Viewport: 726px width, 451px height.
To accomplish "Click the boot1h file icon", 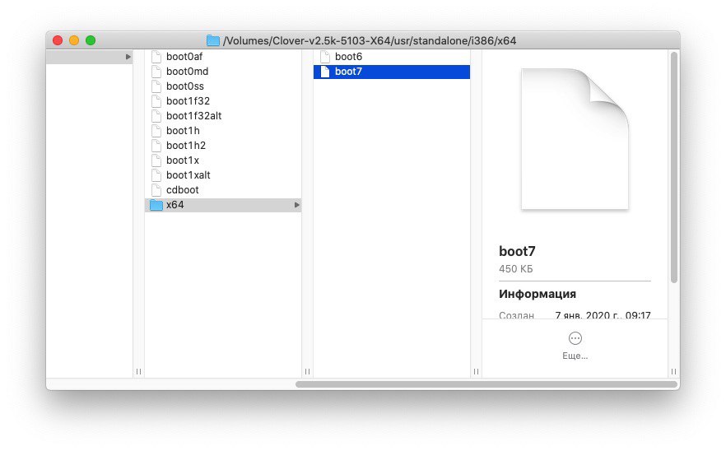I will click(156, 131).
